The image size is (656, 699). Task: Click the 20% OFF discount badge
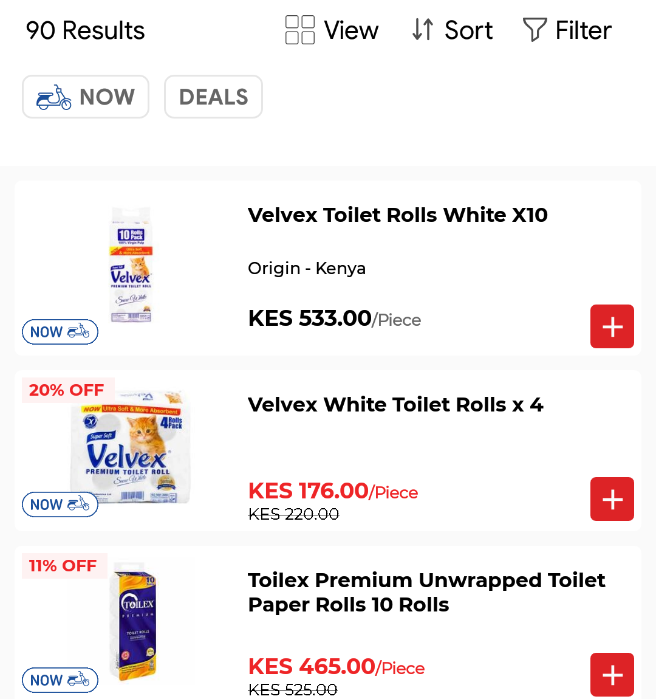point(67,390)
